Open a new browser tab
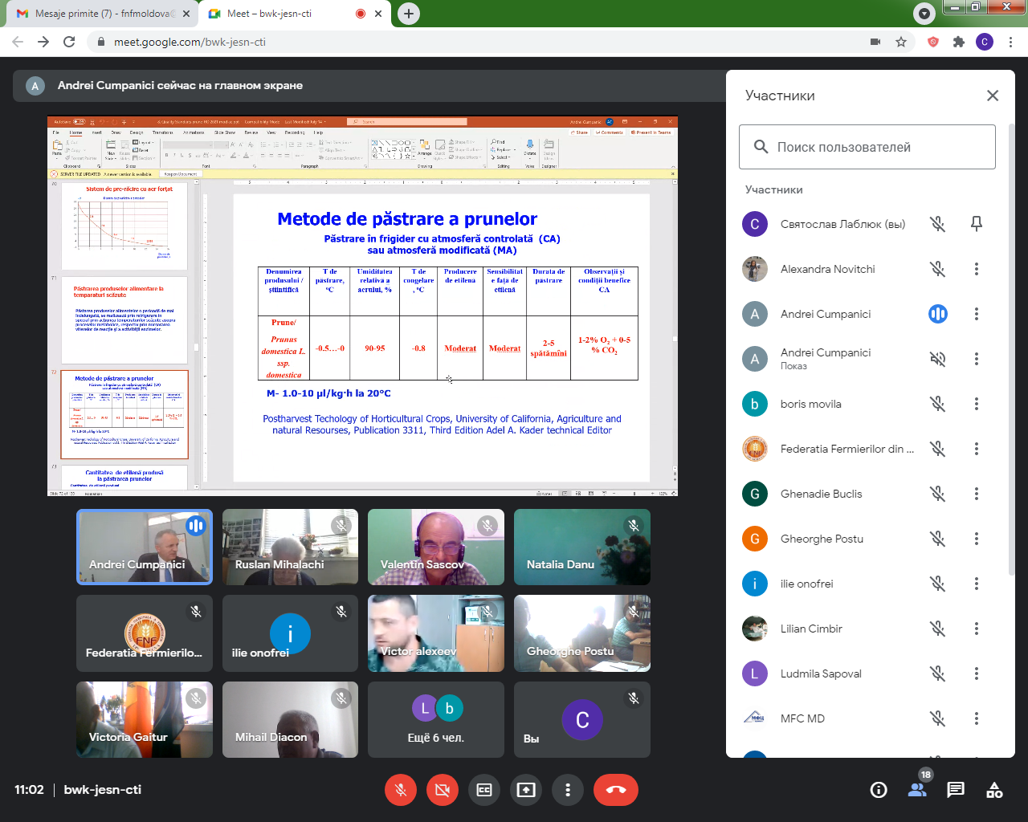The height and width of the screenshot is (822, 1028). 409,14
